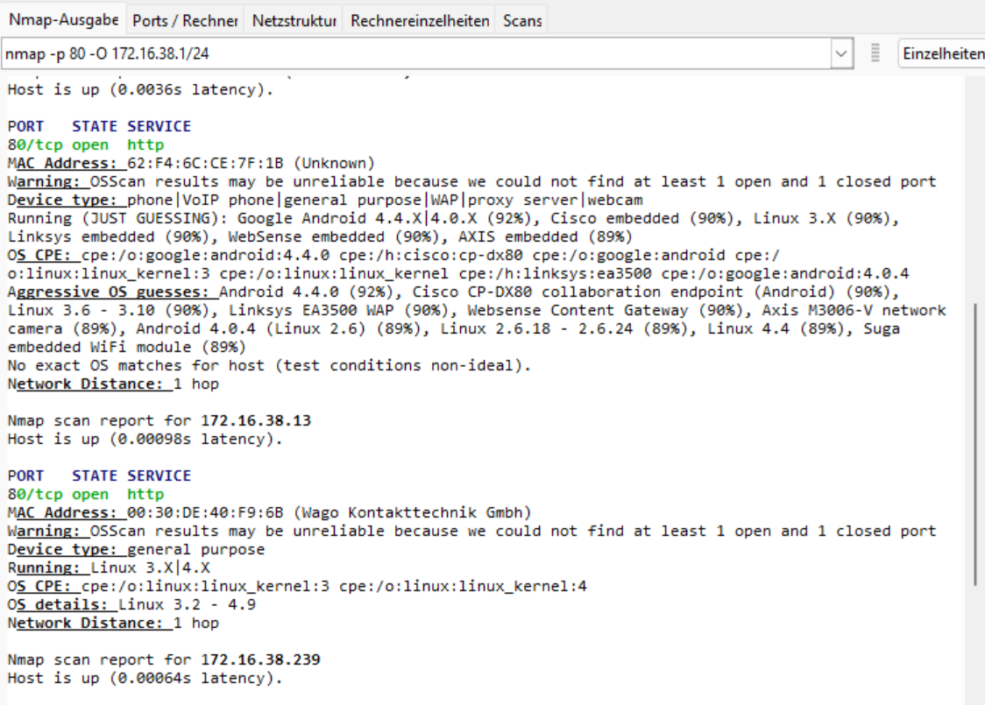Click the IP address 172.16.38.13 in output
Viewport: 985px width, 705px height.
pos(255,420)
